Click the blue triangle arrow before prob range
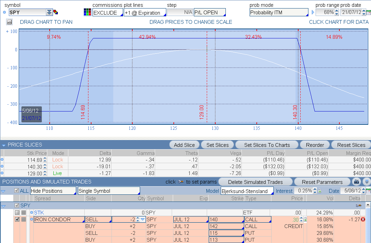The image size is (371, 243). (313, 12)
